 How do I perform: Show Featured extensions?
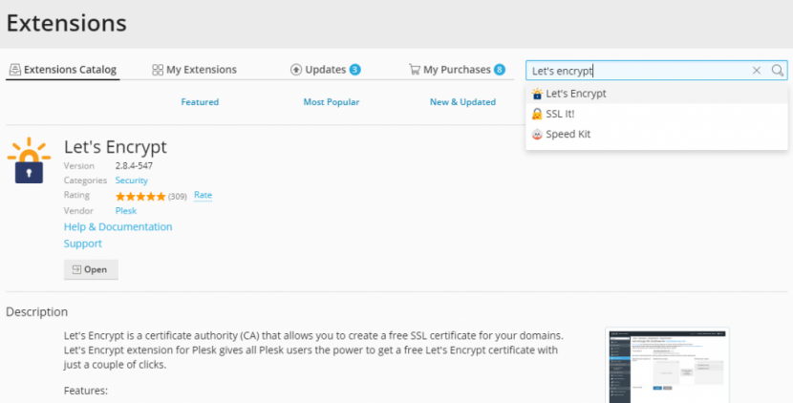click(200, 102)
